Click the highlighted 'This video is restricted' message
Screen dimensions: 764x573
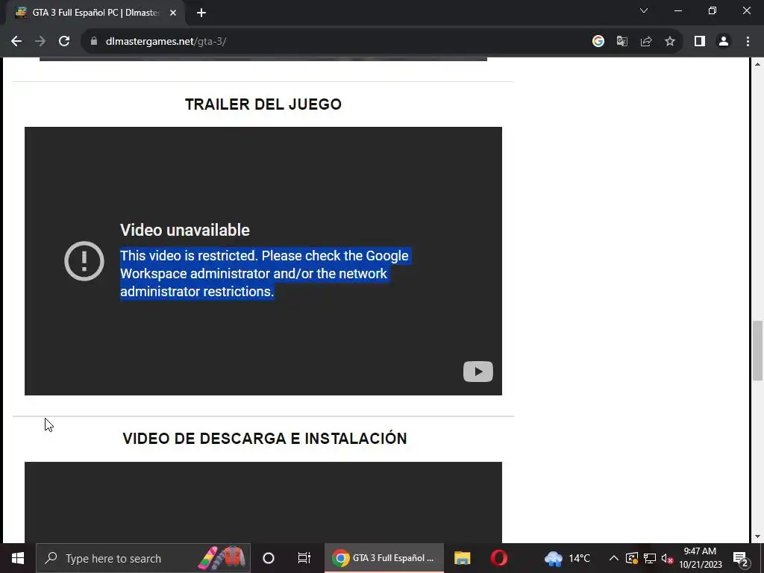click(x=265, y=273)
